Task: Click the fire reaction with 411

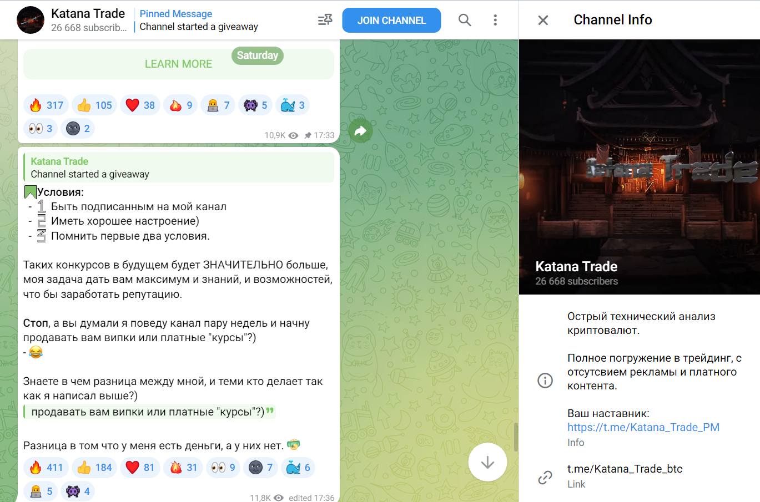Action: pyautogui.click(x=46, y=468)
